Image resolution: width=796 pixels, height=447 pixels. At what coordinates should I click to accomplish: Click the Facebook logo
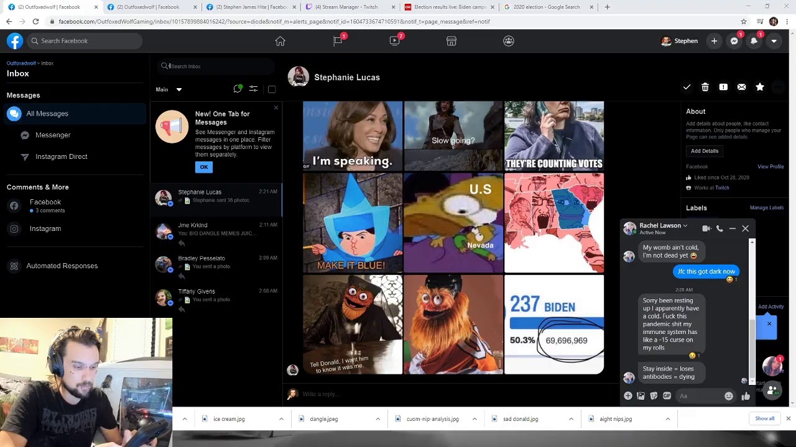coord(15,41)
